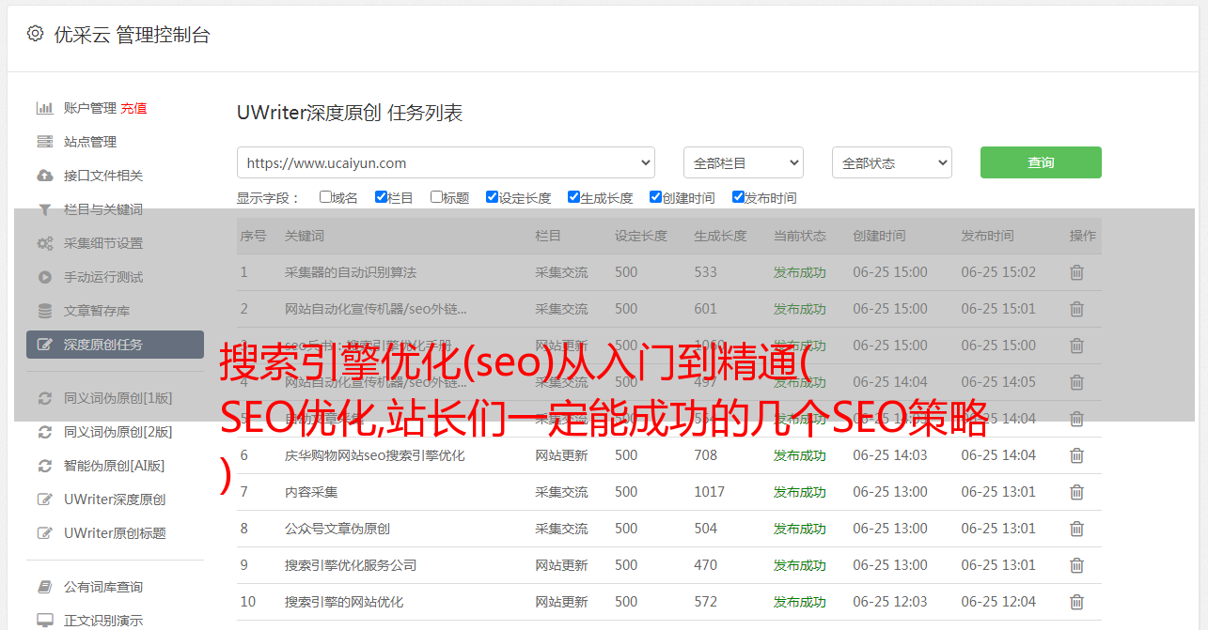Click the monitor icon for 正文识别演示
1208x630 pixels.
44,621
